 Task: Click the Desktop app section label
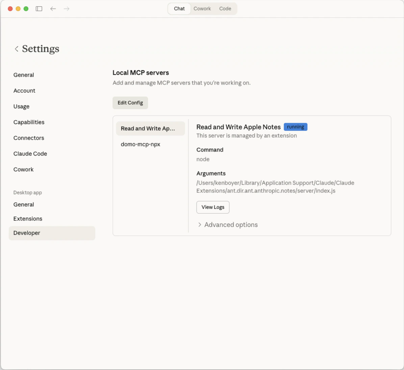tap(28, 193)
